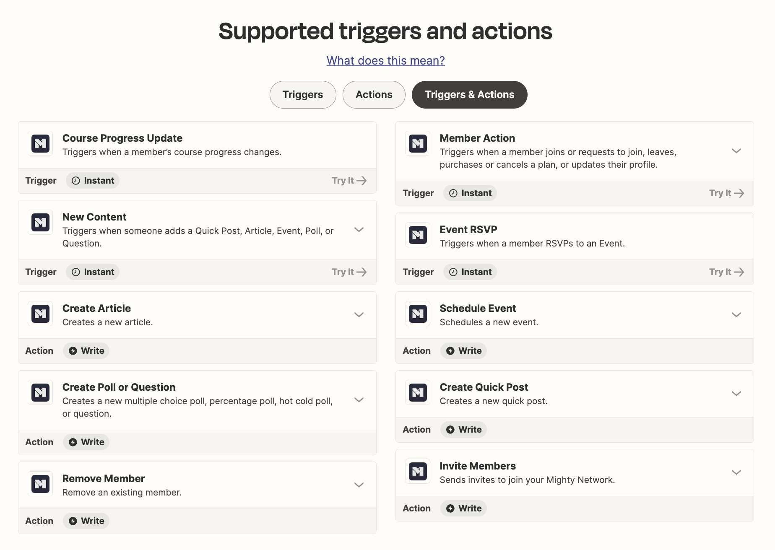
Task: Click Try It on Course Progress Update
Action: click(x=349, y=181)
